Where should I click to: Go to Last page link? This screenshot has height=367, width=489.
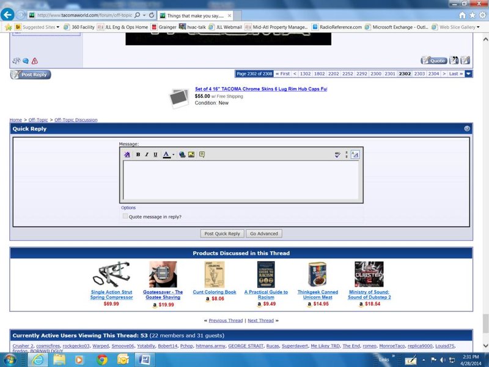point(456,74)
